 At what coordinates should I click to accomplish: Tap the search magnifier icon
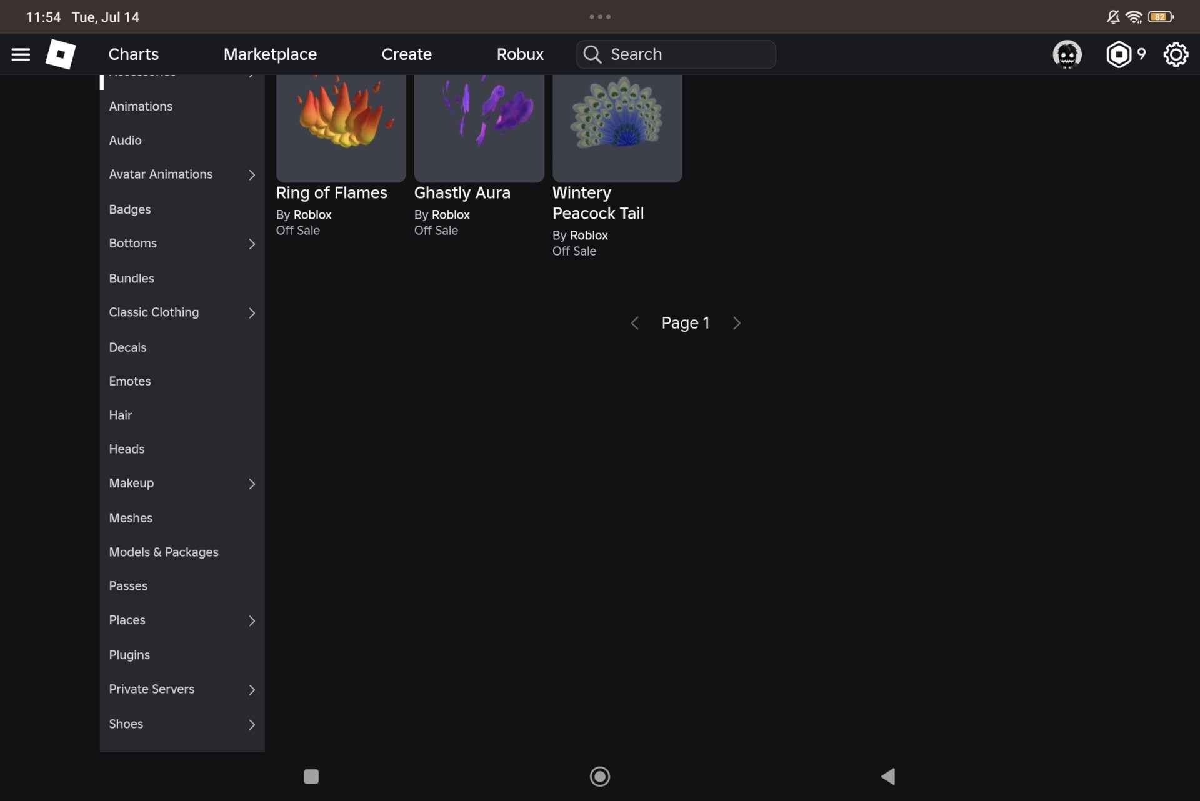tap(592, 54)
